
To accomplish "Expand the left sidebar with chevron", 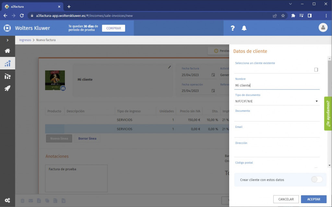I will (x=7, y=40).
